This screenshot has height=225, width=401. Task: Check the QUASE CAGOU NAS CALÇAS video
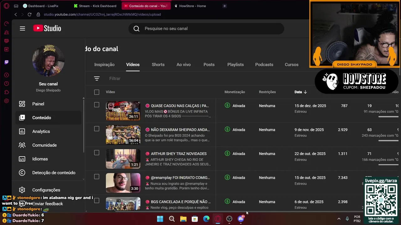96,105
